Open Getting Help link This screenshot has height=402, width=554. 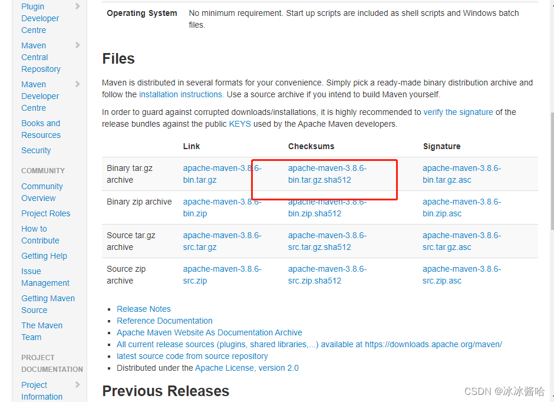click(44, 256)
